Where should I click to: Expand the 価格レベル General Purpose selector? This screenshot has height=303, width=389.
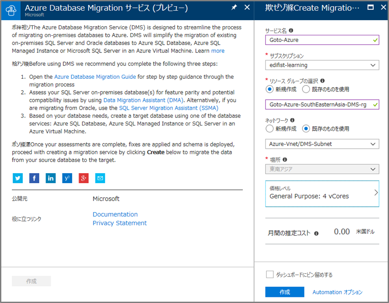tap(322, 193)
